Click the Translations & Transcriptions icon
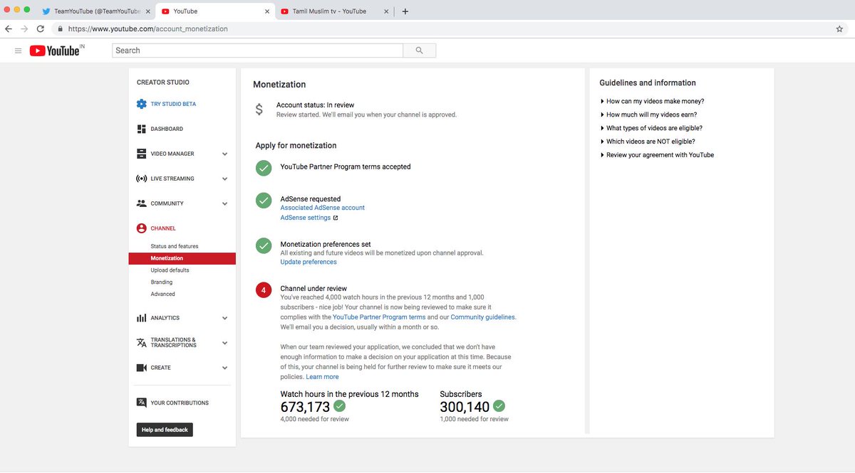 tap(141, 343)
